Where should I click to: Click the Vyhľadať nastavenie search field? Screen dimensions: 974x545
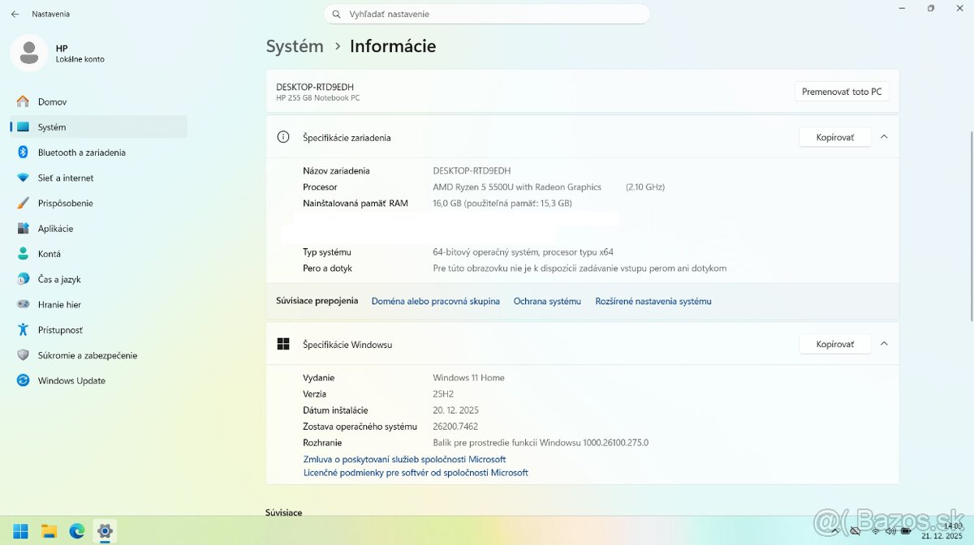click(487, 14)
